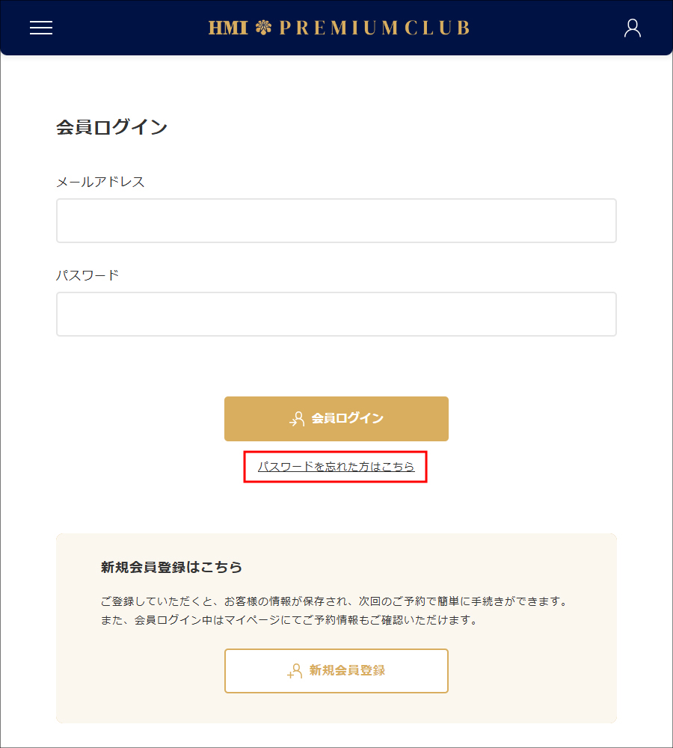Focus the パスワード input field
The image size is (673, 748).
coord(336,314)
